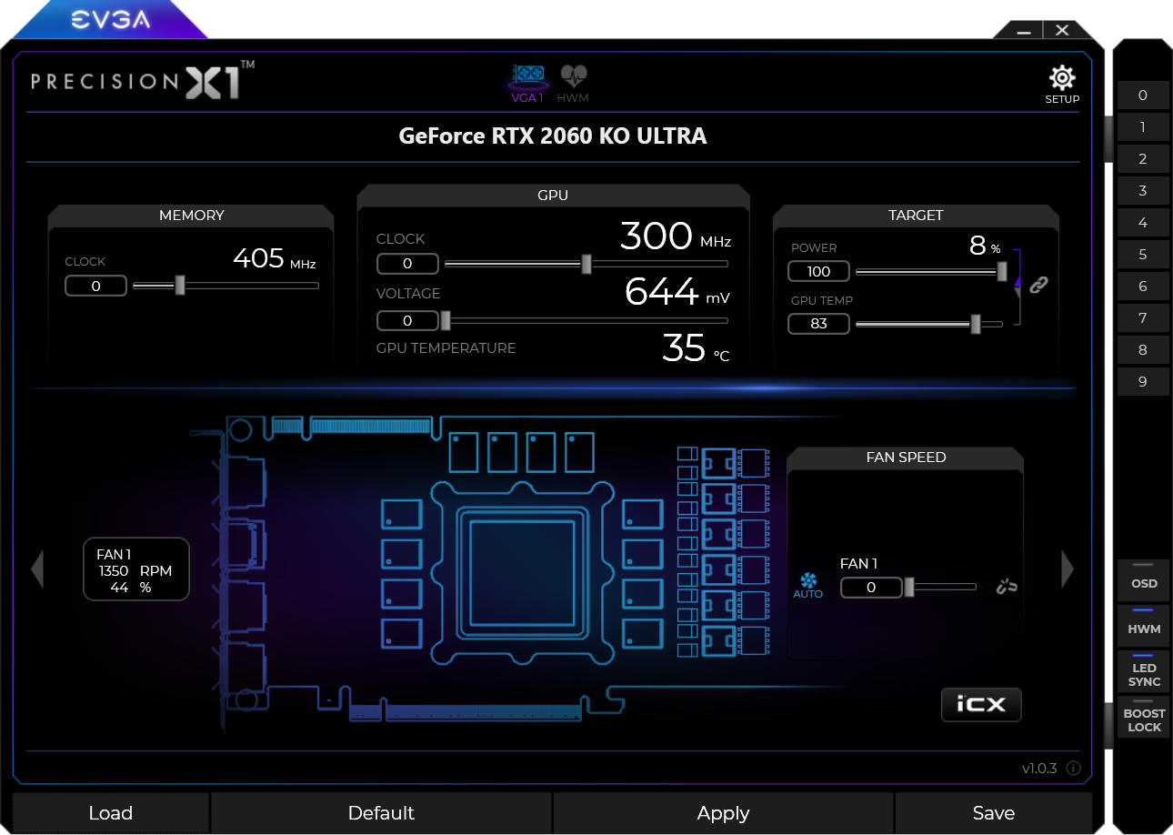Toggle LED SYNC

(1144, 670)
